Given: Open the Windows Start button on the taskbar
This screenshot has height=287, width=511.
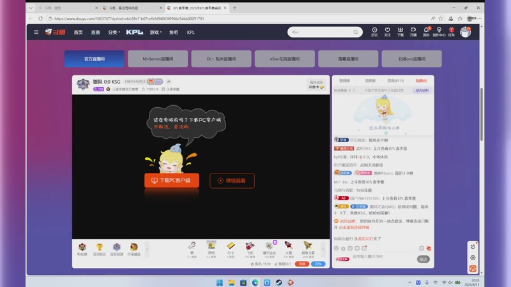Looking at the screenshot, I should [220, 283].
